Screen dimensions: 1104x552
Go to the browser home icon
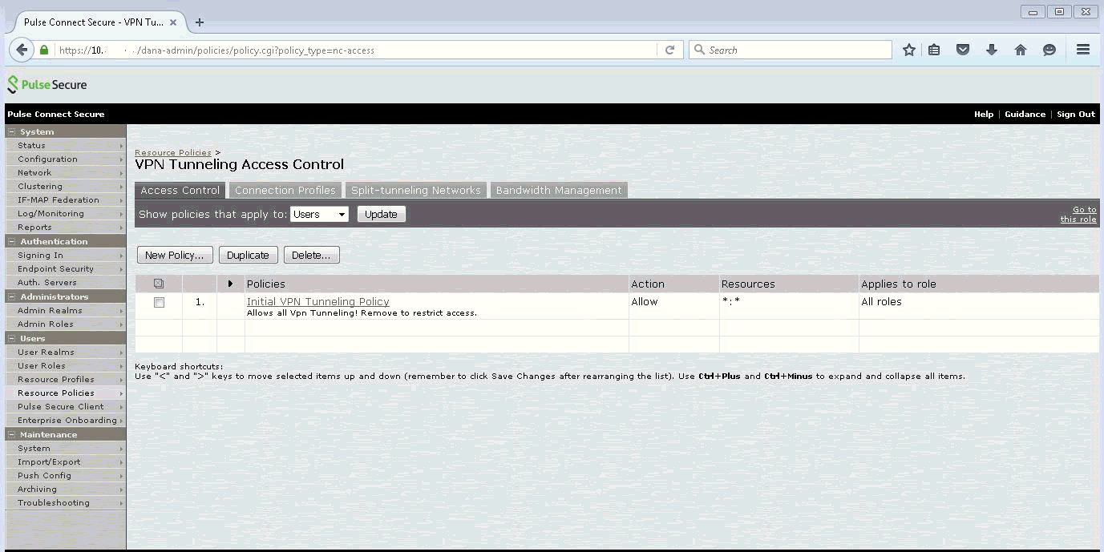click(1021, 50)
